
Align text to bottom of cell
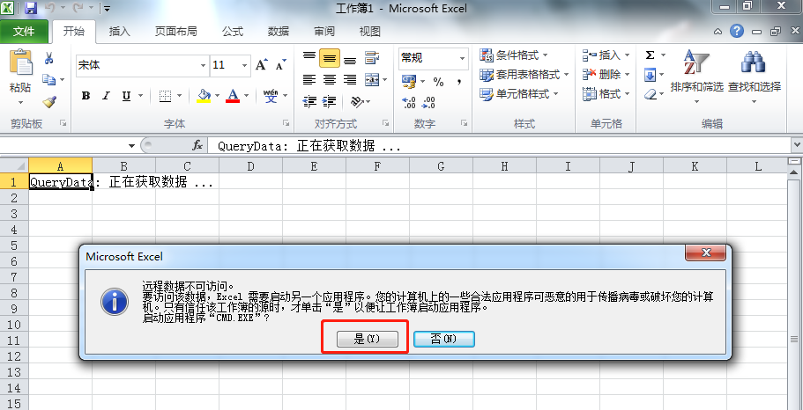pos(350,59)
